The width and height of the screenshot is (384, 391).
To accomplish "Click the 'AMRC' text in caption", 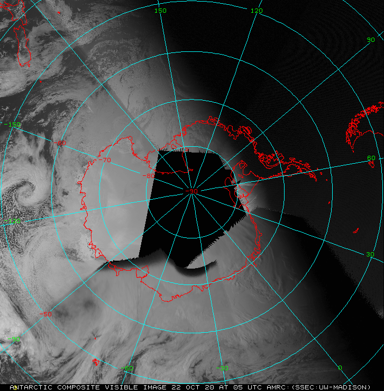I will coord(276,387).
